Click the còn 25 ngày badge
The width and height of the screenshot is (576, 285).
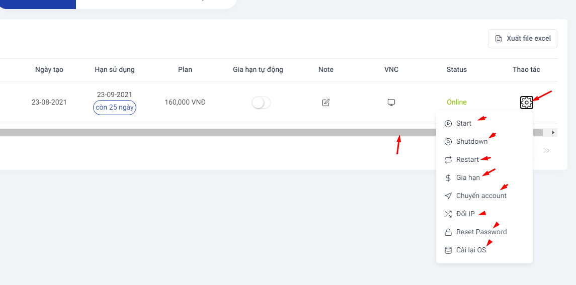point(115,108)
